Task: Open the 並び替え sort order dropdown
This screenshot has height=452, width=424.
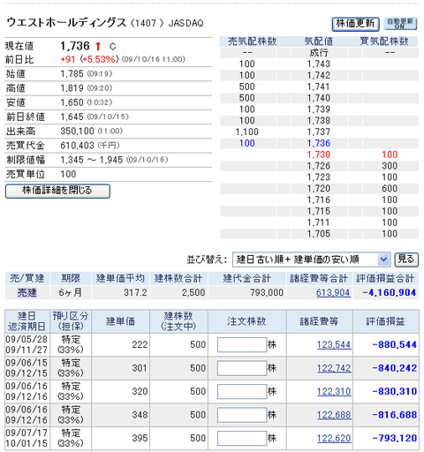Action: point(311,260)
